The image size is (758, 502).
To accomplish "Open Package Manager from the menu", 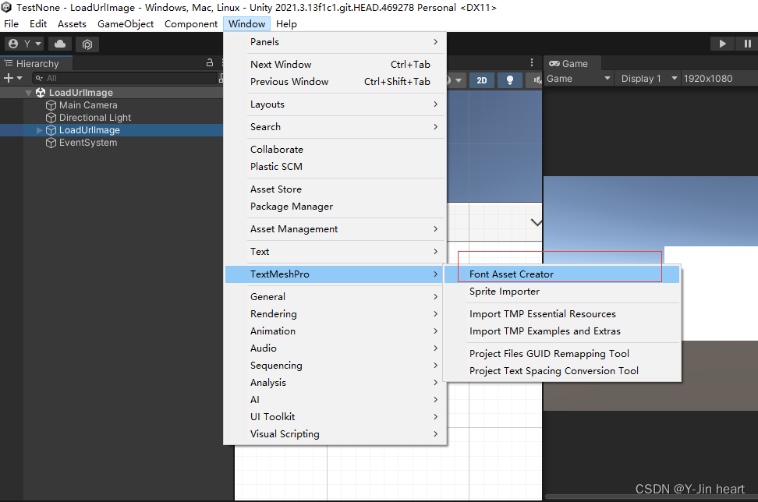I will click(335, 207).
